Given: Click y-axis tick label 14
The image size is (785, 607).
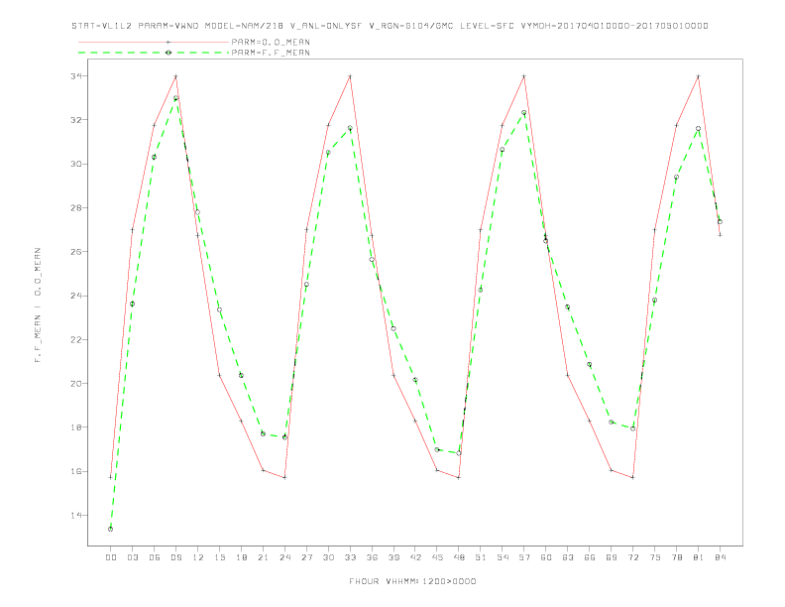Looking at the screenshot, I should click(77, 516).
